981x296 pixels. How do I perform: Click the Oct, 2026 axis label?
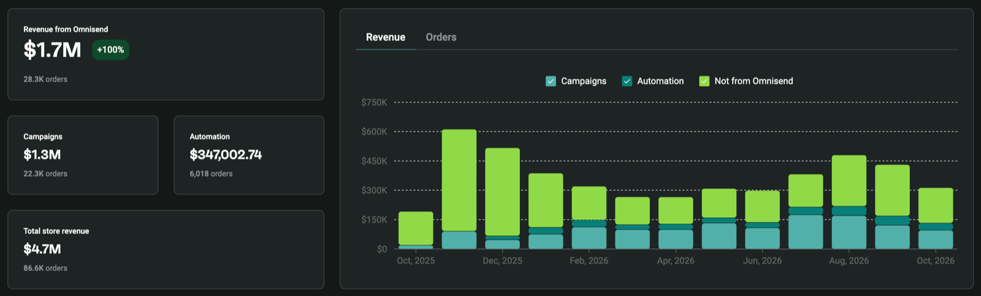[936, 261]
